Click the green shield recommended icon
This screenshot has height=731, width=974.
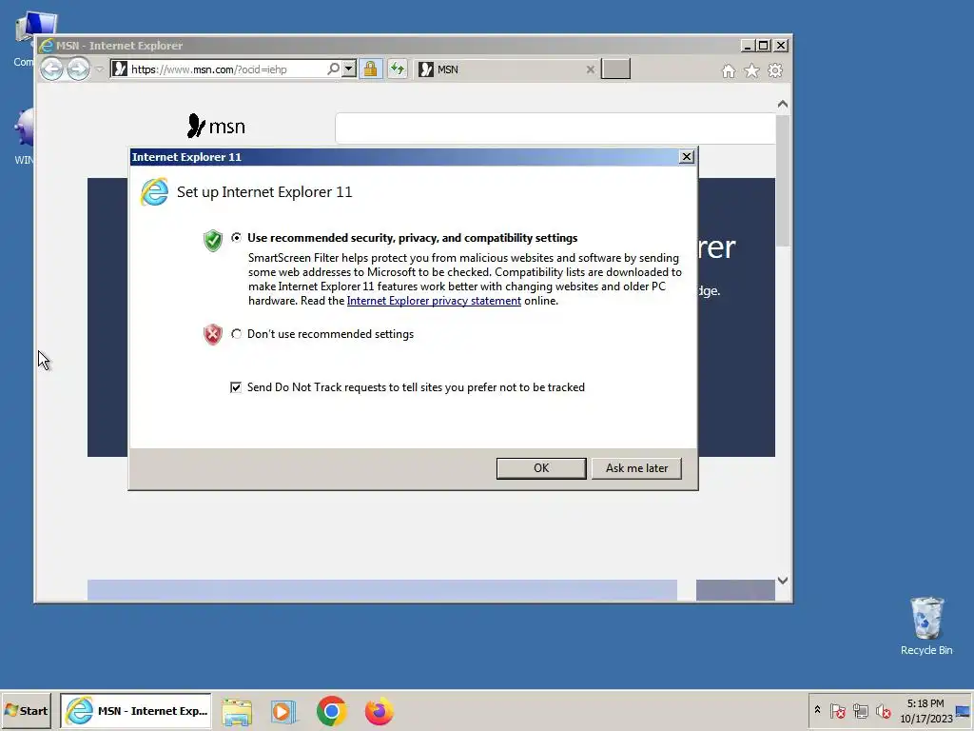tap(212, 240)
